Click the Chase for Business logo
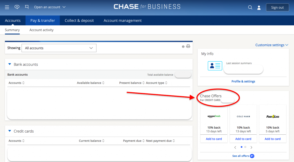The width and height of the screenshot is (294, 162). [147, 7]
